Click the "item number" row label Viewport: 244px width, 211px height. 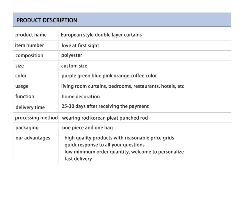click(29, 45)
